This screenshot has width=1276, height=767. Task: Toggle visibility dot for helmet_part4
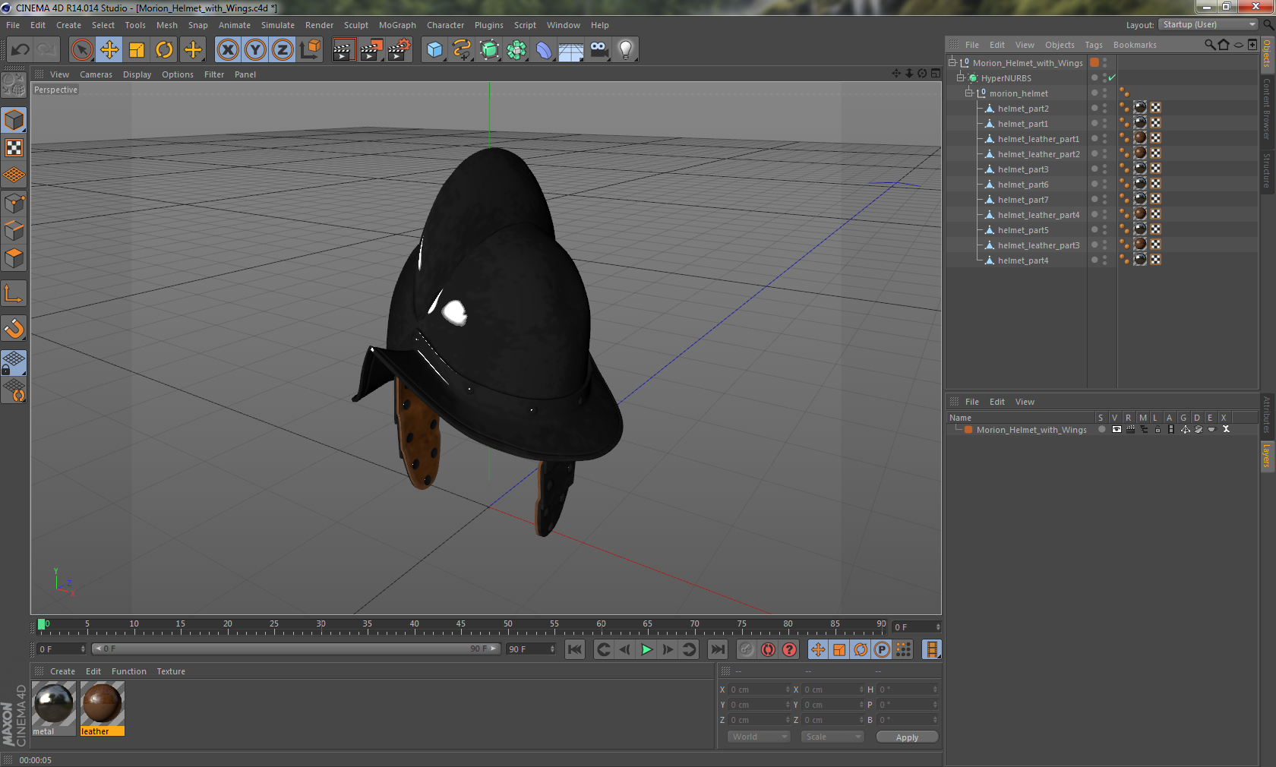(1094, 260)
